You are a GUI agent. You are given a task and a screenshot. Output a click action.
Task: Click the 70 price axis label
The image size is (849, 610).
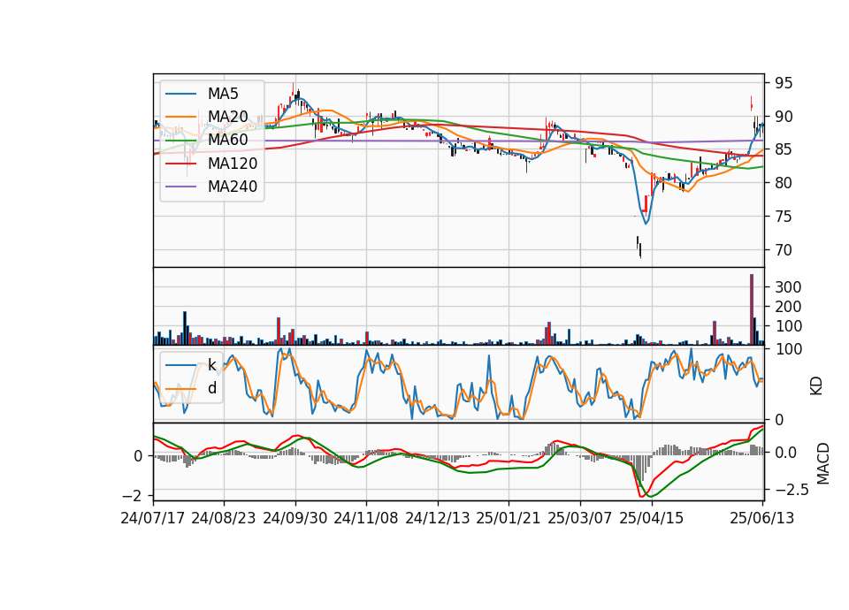pyautogui.click(x=784, y=250)
